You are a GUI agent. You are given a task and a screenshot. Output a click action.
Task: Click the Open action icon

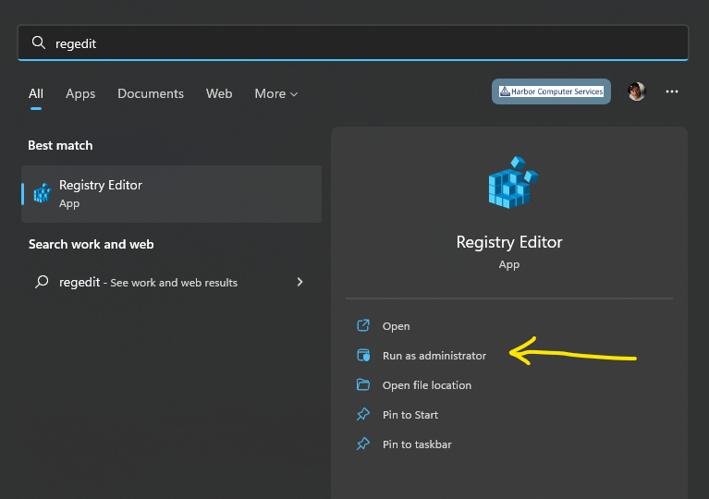pyautogui.click(x=363, y=325)
